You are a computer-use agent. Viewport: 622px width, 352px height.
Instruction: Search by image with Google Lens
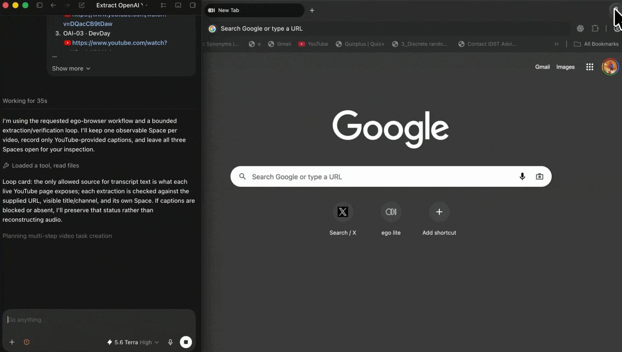click(539, 176)
